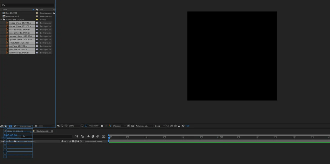Enable Motion Blur switch in timeline
The width and height of the screenshot is (330, 164).
(98, 137)
